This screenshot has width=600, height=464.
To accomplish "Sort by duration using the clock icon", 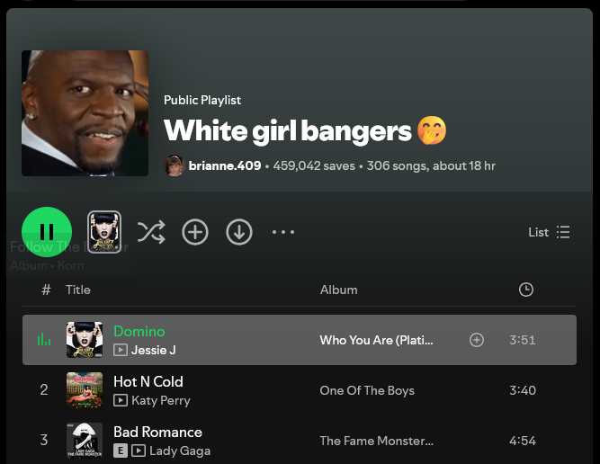I will click(x=526, y=290).
